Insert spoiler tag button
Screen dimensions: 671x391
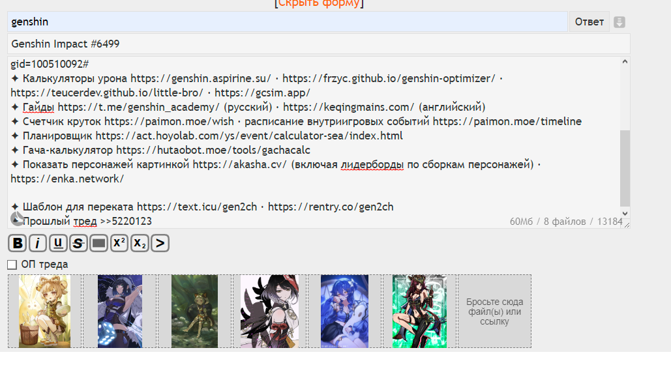coord(99,243)
